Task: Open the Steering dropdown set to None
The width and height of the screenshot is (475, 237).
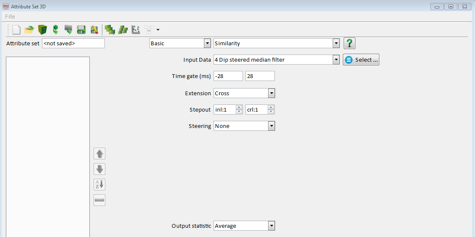Action: pos(271,126)
